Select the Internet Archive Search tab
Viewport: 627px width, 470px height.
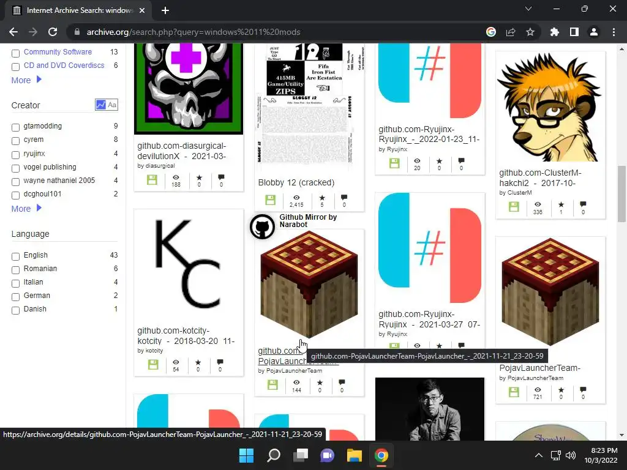pos(78,10)
